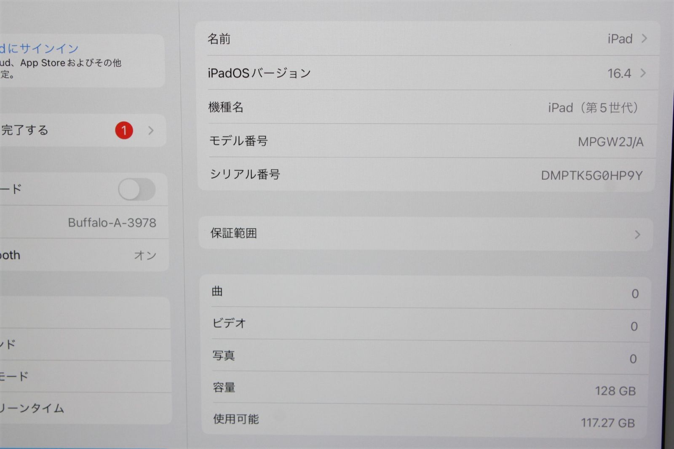Select the 曲 count row
This screenshot has height=449, width=674.
point(425,292)
